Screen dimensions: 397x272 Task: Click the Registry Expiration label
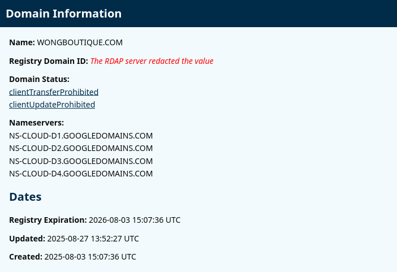tap(48, 220)
